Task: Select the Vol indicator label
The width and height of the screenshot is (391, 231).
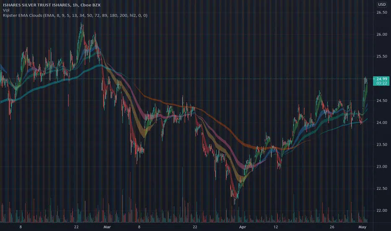Action: tap(6, 10)
